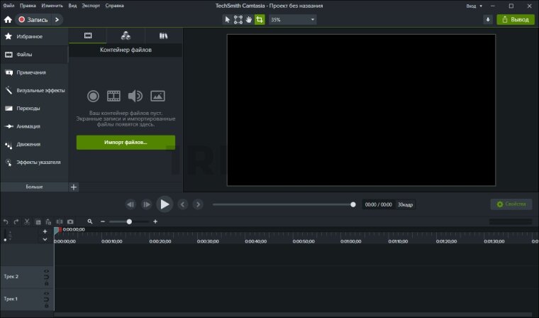Open the Экспорт menu
The width and height of the screenshot is (539, 318).
(91, 6)
